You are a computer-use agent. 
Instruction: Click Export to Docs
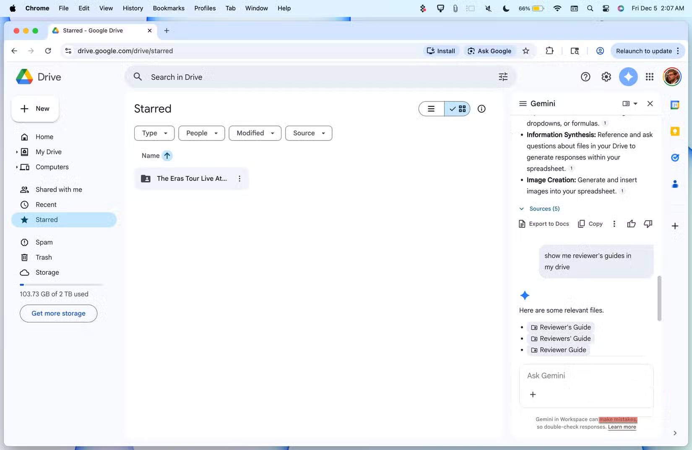point(544,224)
